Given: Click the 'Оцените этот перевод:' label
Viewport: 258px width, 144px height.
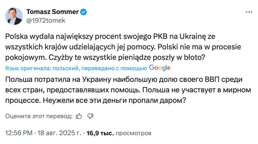Looking at the screenshot, I should (39, 116).
